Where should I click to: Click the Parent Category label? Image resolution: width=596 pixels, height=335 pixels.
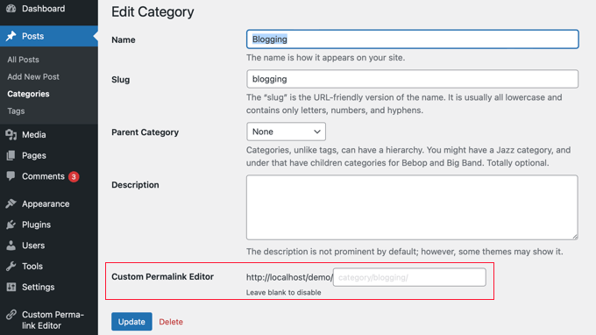[145, 132]
